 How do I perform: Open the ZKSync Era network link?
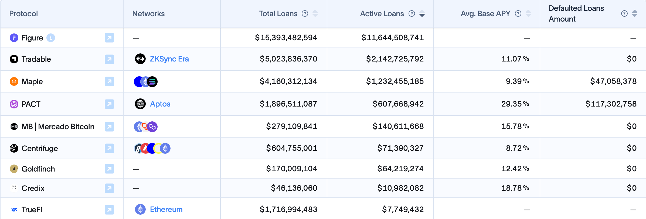coord(169,59)
